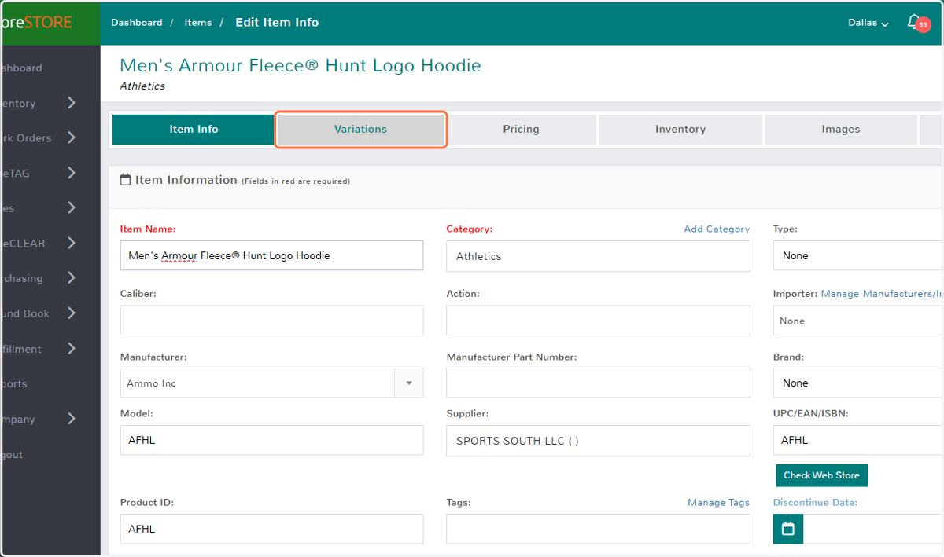Expand the Work Orders sidebar chevron
The image size is (944, 557).
coord(72,137)
